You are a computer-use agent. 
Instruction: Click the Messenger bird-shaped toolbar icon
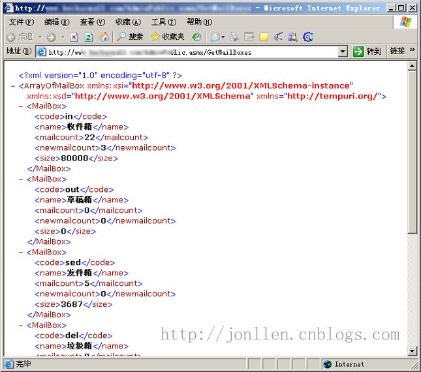279,37
